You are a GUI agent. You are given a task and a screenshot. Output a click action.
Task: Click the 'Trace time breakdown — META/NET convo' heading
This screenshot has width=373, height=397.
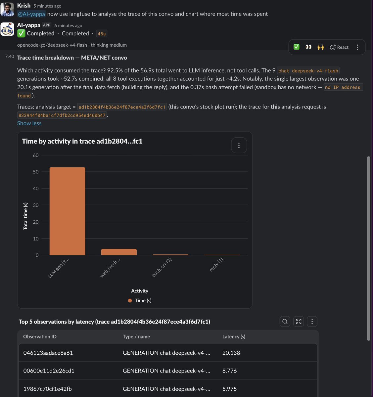pos(72,58)
